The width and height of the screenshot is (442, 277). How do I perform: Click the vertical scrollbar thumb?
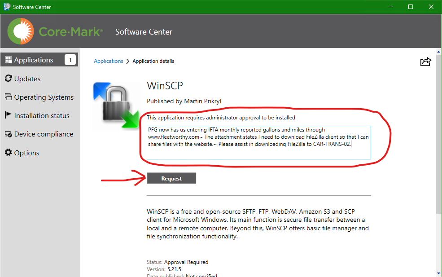point(438,134)
